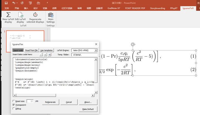Click the code area scroll-down arrow

pyautogui.click(x=96, y=92)
